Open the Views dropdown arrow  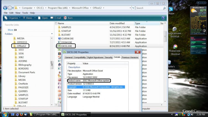pos(35,18)
